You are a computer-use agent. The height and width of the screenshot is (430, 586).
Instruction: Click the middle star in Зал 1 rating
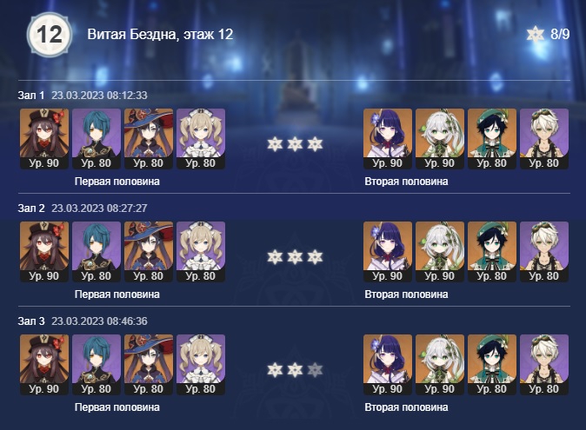point(295,144)
